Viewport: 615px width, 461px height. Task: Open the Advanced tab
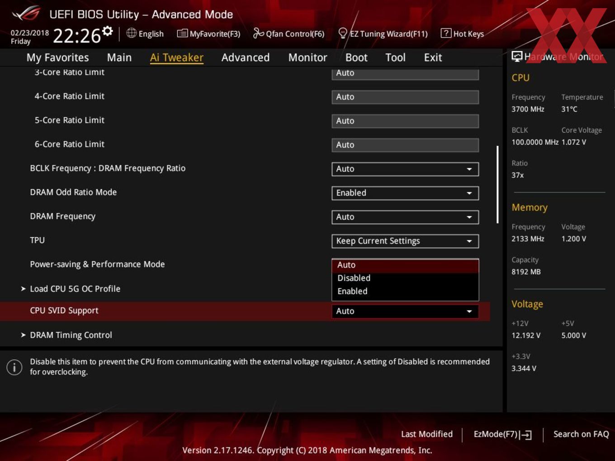(x=246, y=57)
